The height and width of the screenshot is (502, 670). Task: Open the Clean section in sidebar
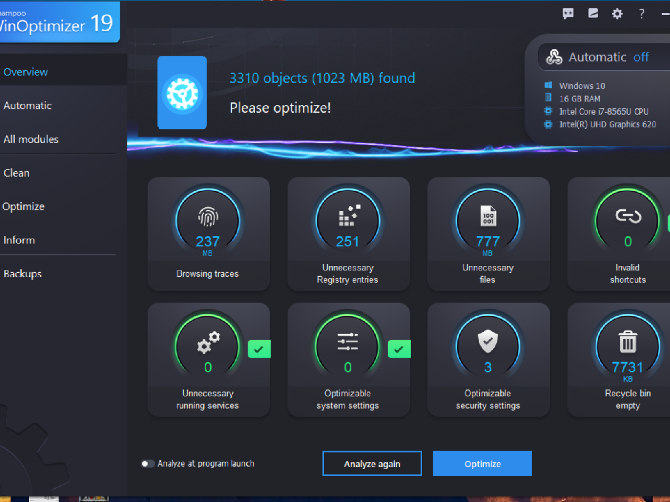(16, 173)
